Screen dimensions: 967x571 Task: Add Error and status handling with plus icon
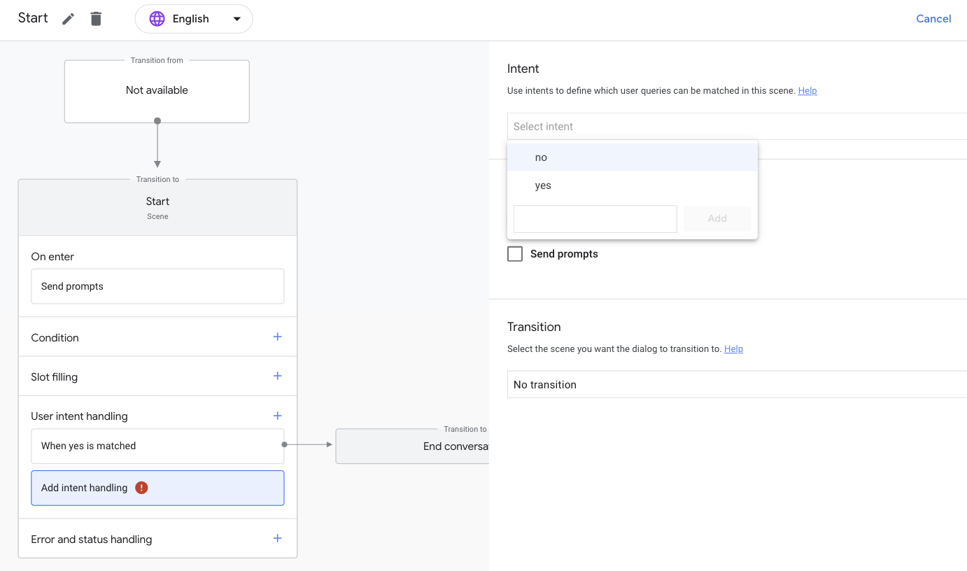[x=277, y=538]
